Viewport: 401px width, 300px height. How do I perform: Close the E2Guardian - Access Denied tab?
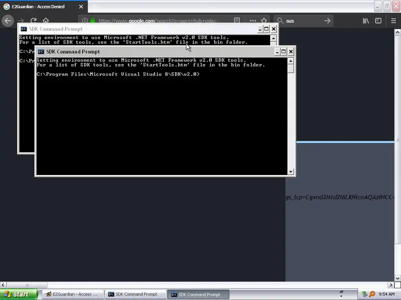click(81, 7)
